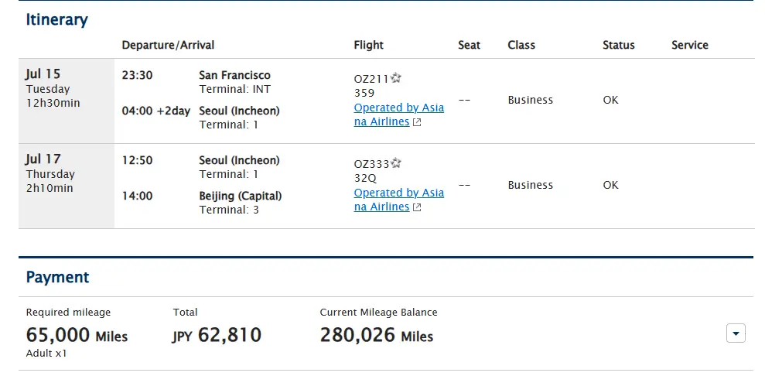Click the OZ333 flight number
The image size is (765, 376).
point(372,164)
